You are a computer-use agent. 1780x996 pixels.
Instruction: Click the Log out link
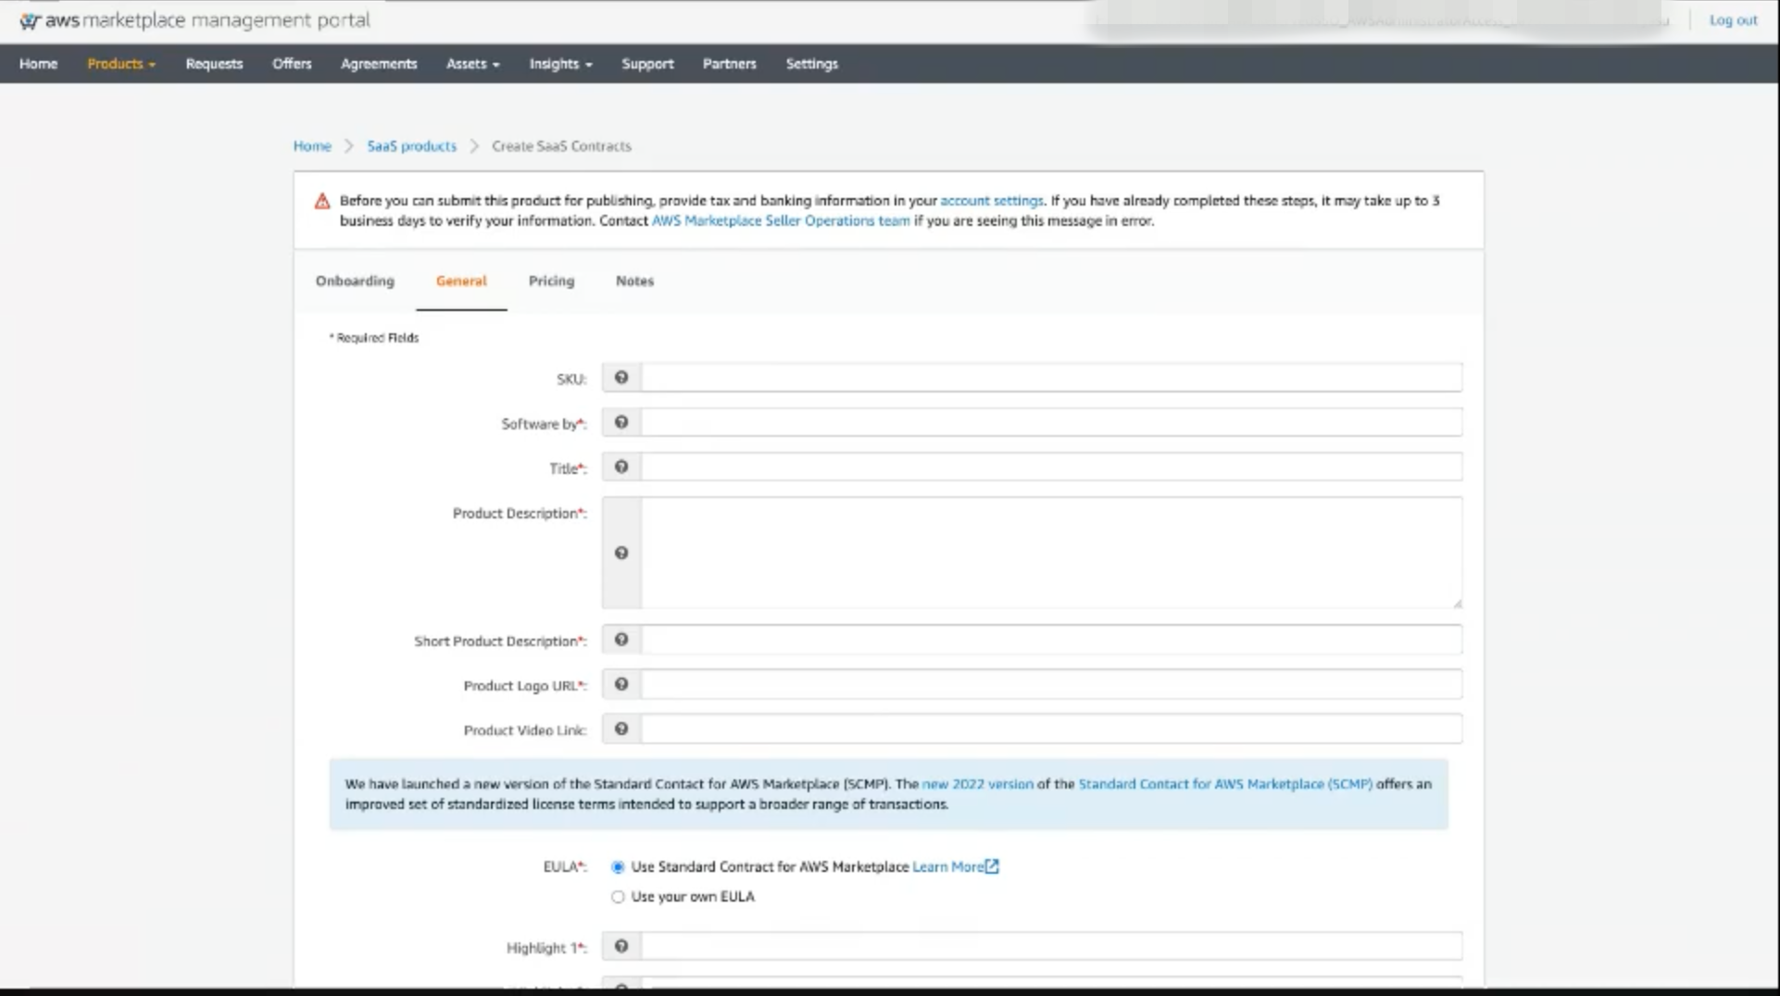[1733, 20]
